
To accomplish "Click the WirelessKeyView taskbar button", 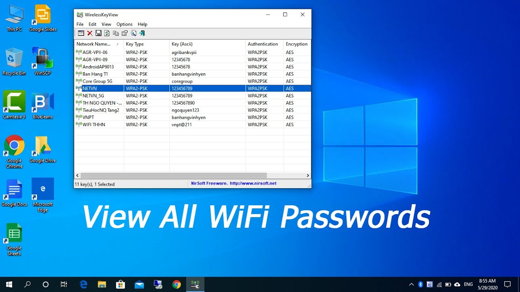I will click(195, 284).
